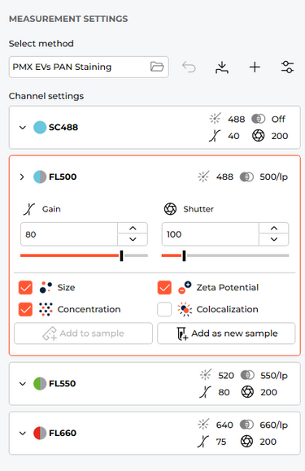Open the method folder browse icon

tap(157, 67)
